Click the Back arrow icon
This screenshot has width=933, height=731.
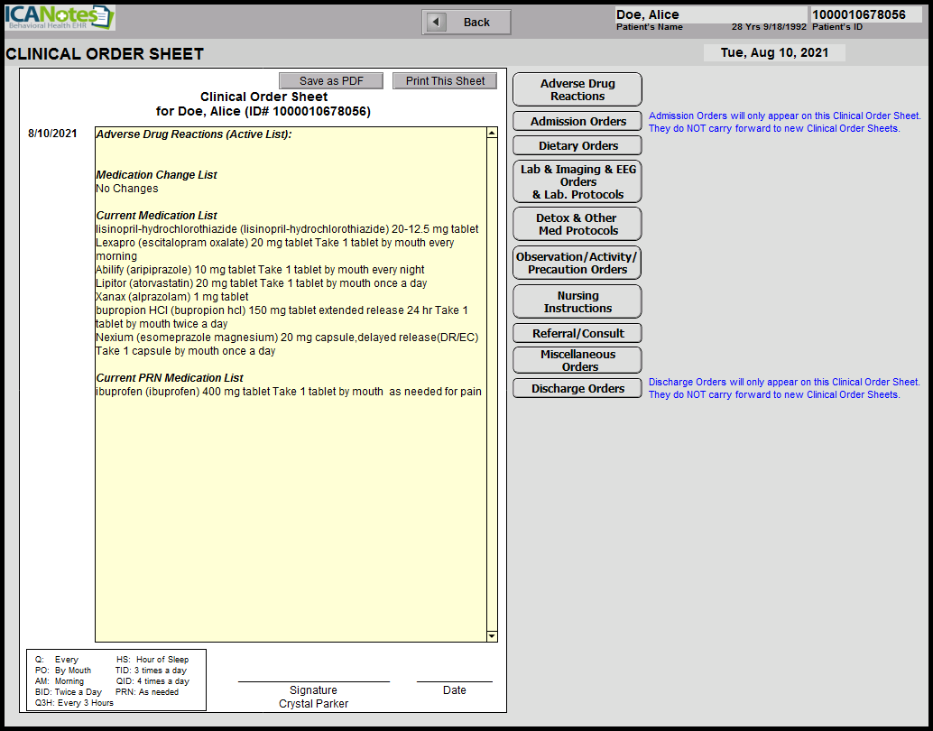tap(437, 22)
